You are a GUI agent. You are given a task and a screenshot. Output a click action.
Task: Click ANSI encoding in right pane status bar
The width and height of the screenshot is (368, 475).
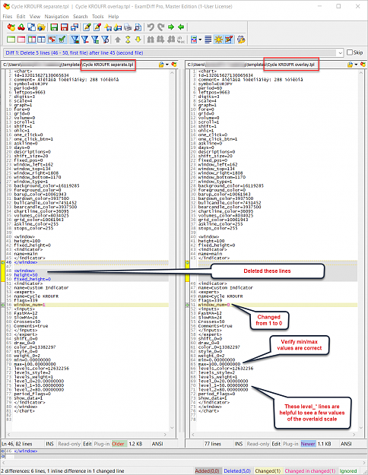tap(346, 444)
